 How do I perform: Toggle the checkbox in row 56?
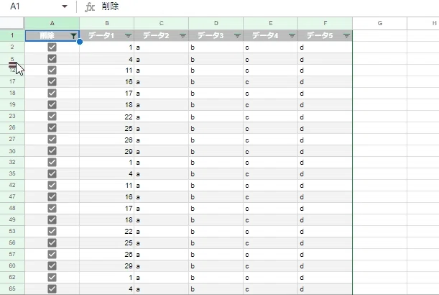[x=52, y=242]
